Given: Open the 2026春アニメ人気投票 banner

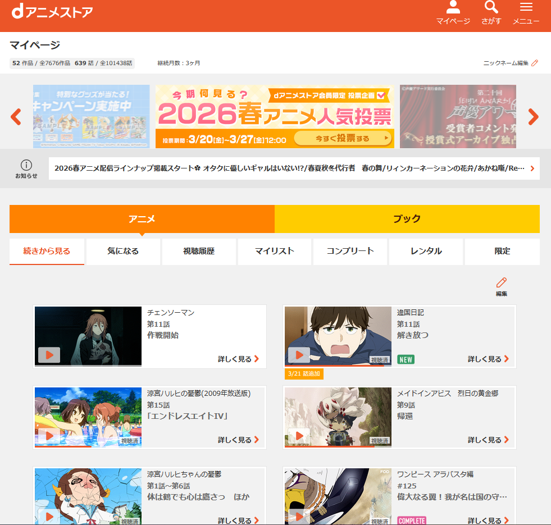Looking at the screenshot, I should click(x=275, y=116).
